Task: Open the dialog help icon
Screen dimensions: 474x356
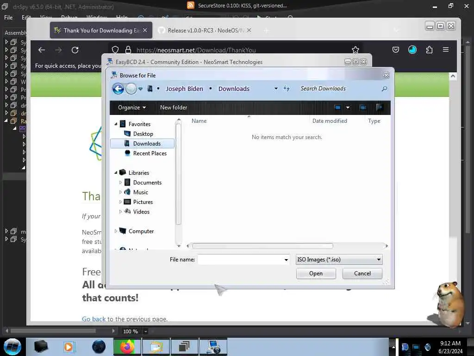Action: (380, 108)
